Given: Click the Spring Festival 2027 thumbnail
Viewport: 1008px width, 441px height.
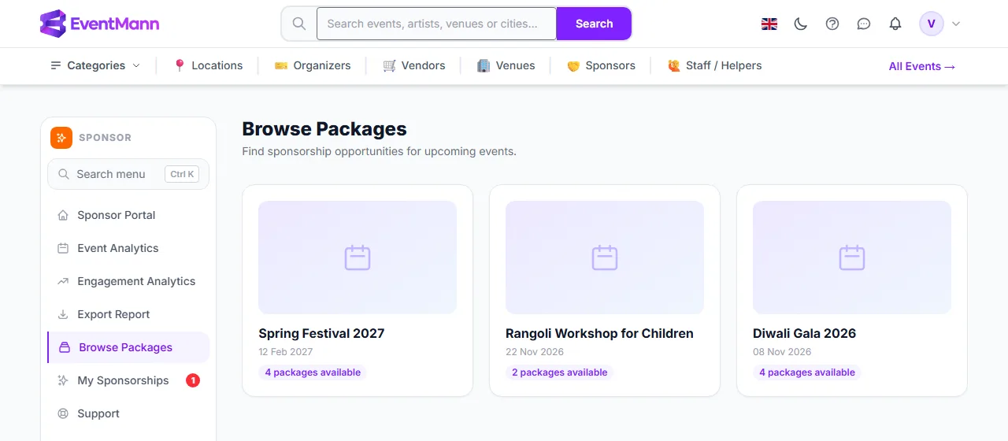Looking at the screenshot, I should click(x=358, y=258).
